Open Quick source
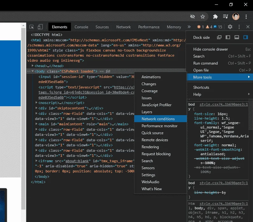The height and width of the screenshot is (222, 253). click(x=160, y=133)
